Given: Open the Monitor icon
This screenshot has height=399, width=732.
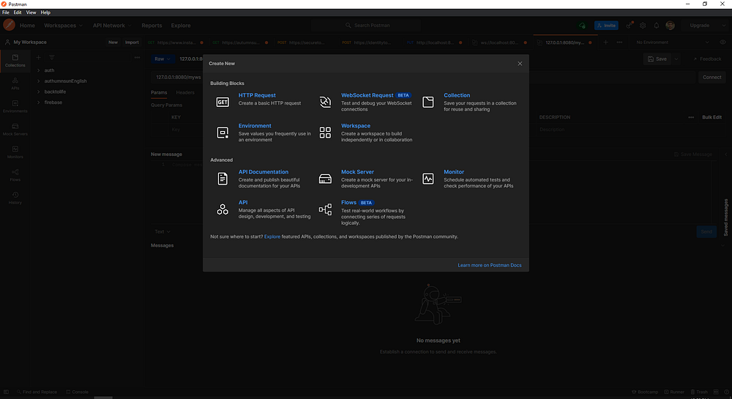Looking at the screenshot, I should click(x=428, y=179).
